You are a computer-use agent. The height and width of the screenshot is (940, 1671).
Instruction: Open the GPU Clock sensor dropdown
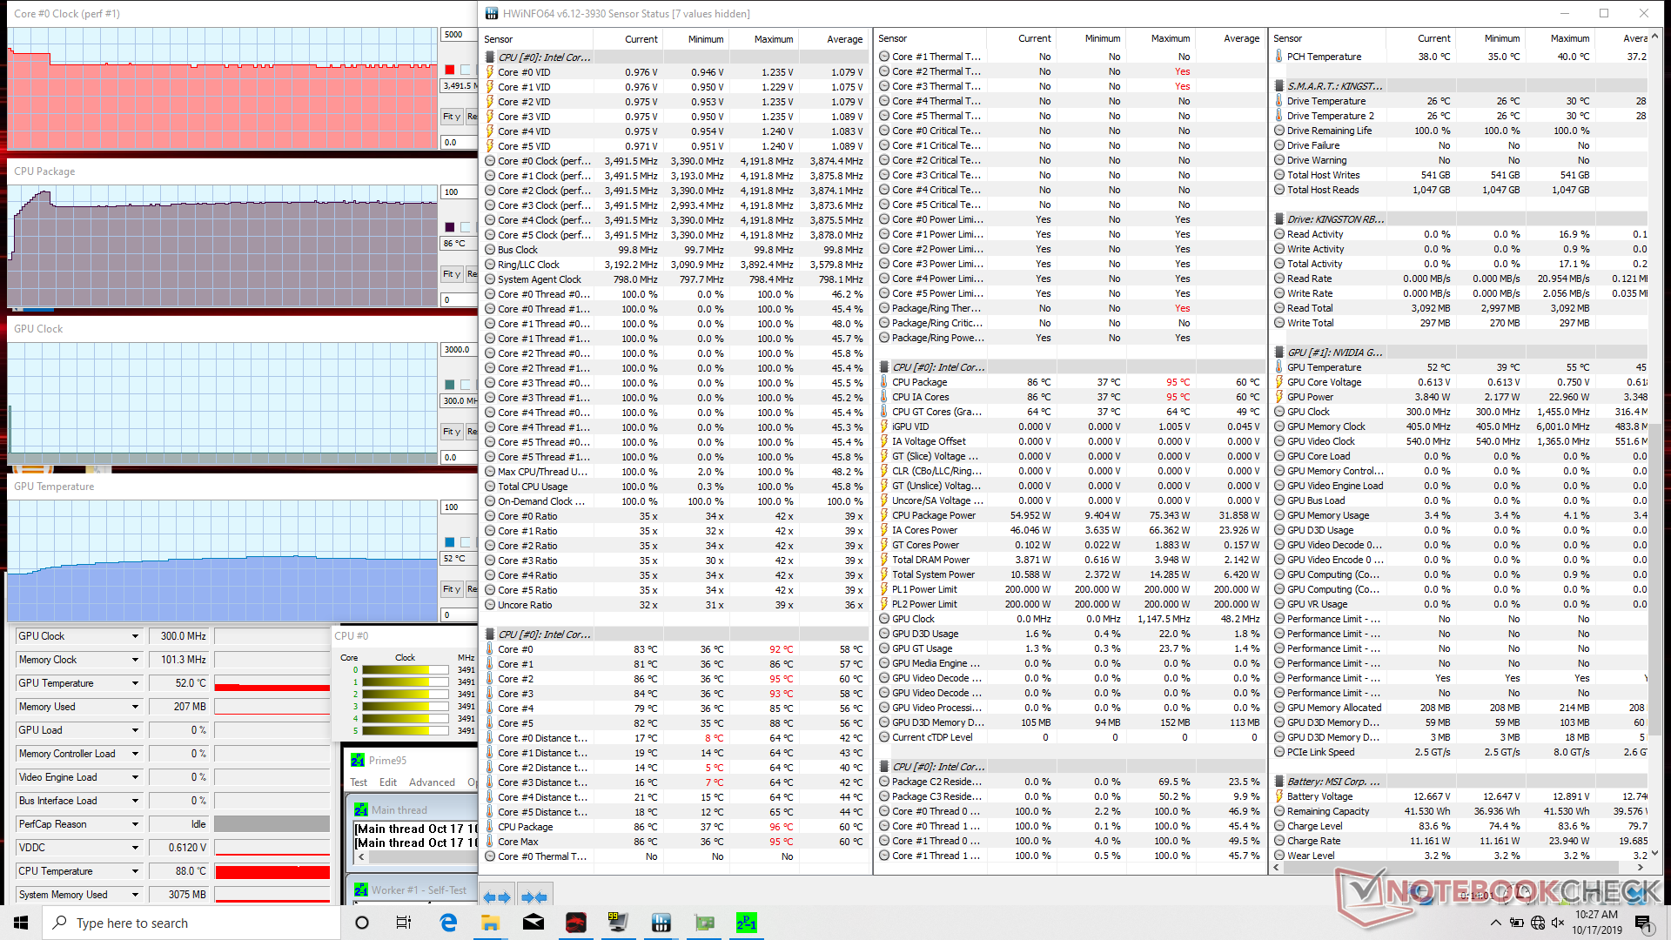pos(135,636)
